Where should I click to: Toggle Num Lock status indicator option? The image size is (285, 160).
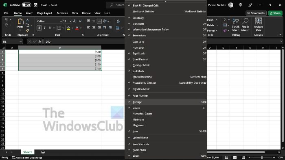click(x=166, y=48)
